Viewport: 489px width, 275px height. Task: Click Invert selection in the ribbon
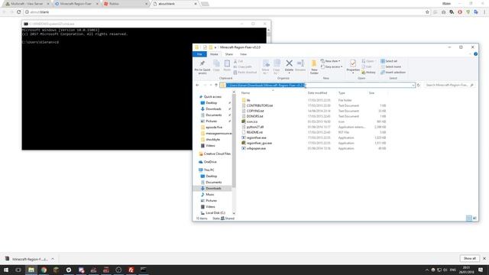coord(393,73)
